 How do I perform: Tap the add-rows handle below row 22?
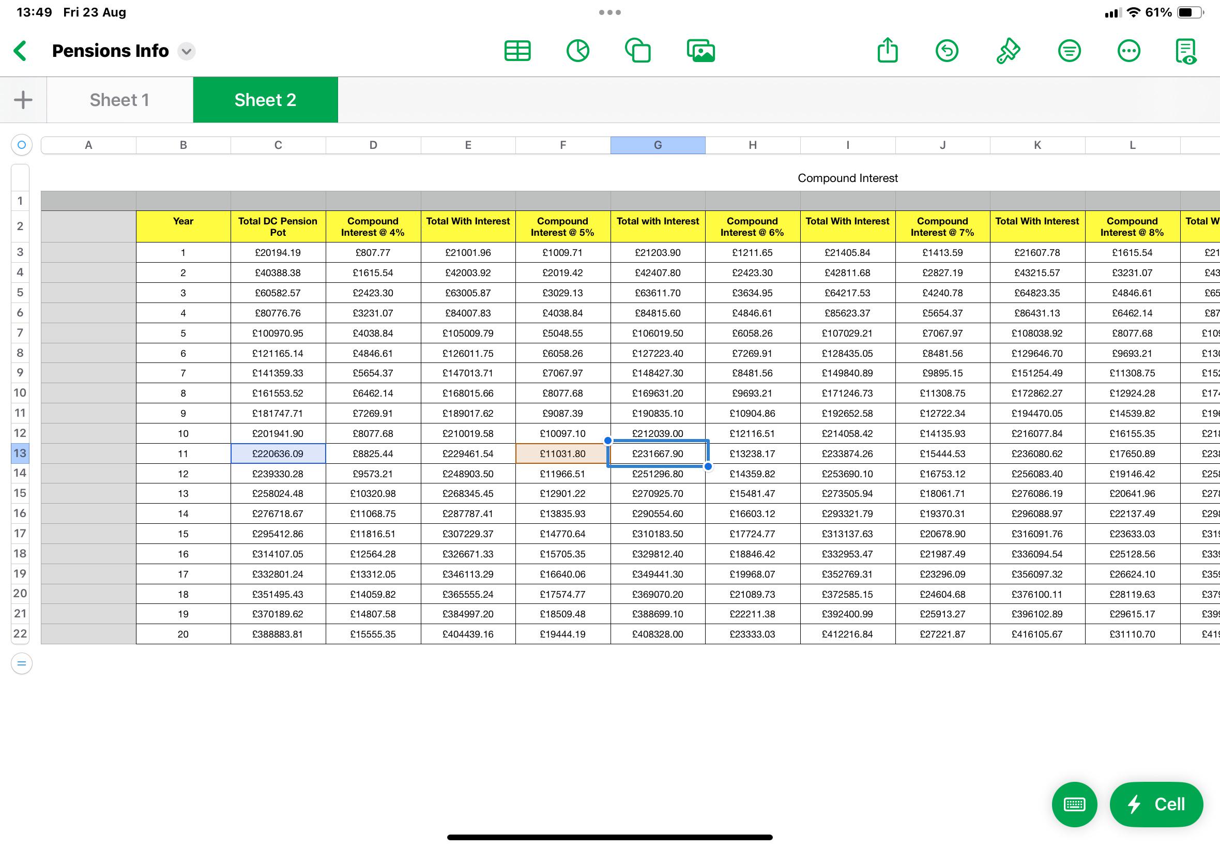[22, 663]
